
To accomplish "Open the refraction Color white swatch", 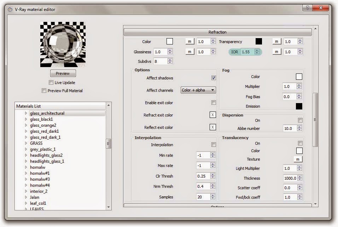I will coord(170,41).
